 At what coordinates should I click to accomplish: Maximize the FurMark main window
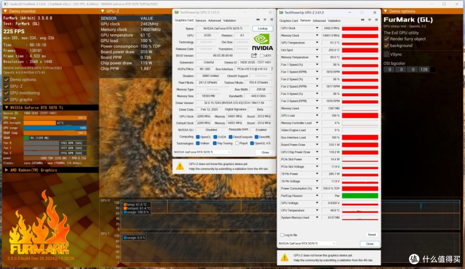444,4
